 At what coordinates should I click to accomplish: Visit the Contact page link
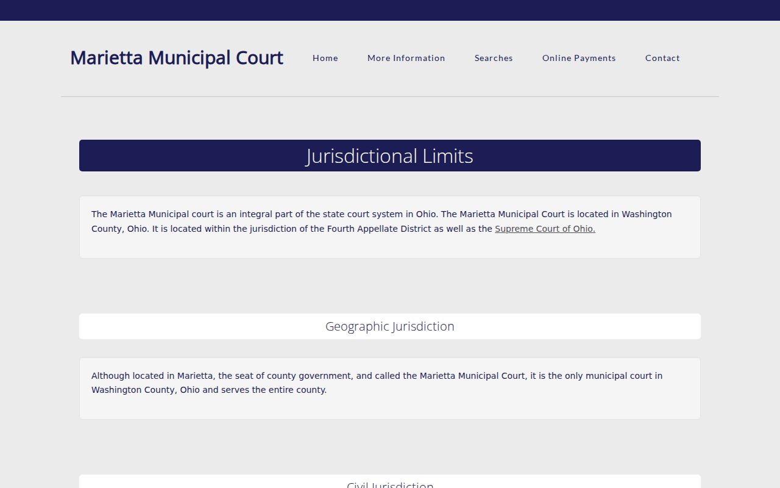(x=662, y=58)
